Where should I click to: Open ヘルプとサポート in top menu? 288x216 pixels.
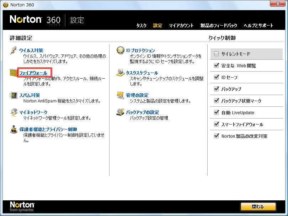tap(258, 26)
